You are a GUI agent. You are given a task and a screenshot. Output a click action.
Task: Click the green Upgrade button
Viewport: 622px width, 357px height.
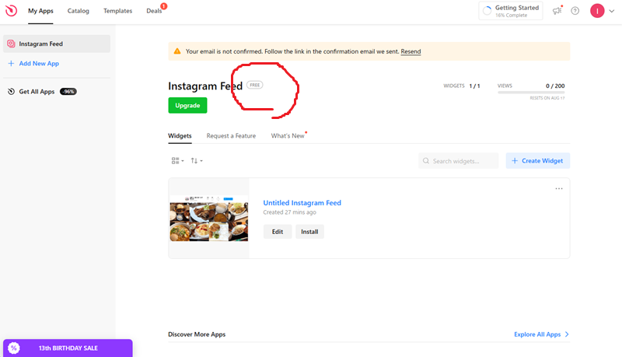coord(187,106)
